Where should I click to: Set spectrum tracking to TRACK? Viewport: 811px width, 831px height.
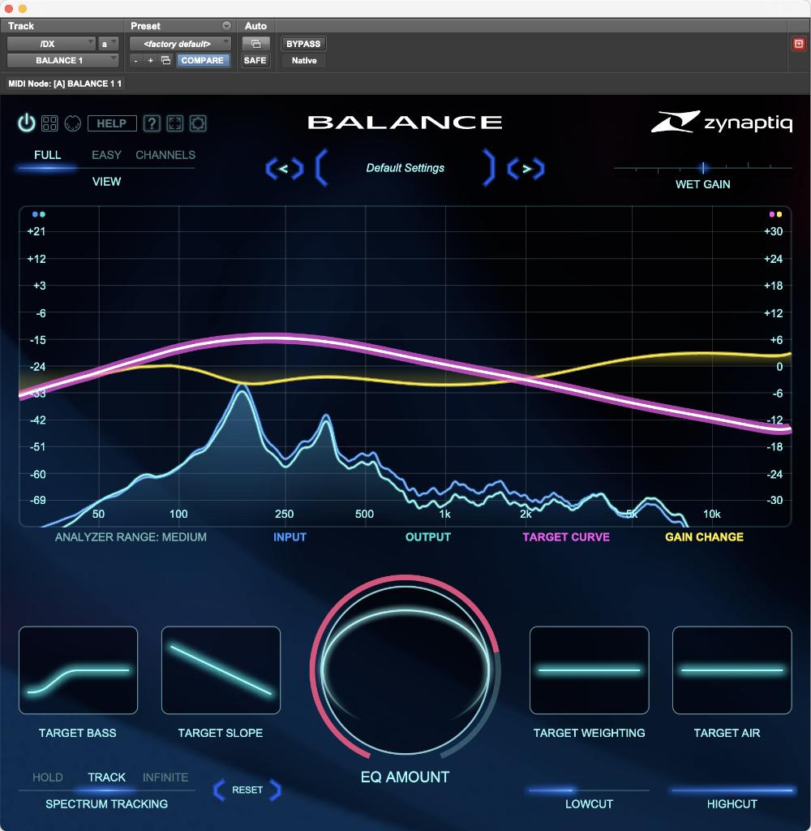click(106, 777)
